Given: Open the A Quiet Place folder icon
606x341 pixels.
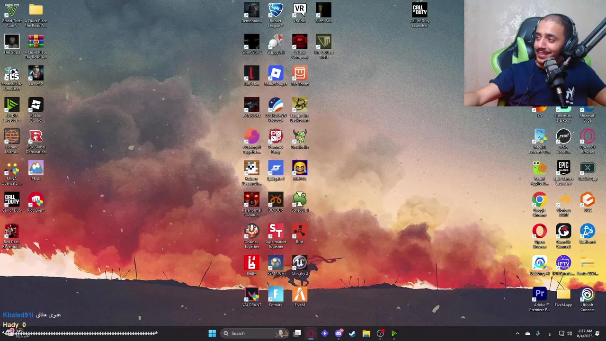Looking at the screenshot, I should [36, 15].
